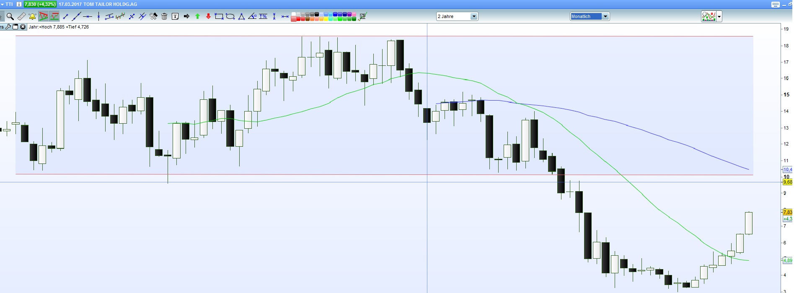Select the text annotation tool
Image resolution: width=794 pixels, height=293 pixels.
pos(175,16)
